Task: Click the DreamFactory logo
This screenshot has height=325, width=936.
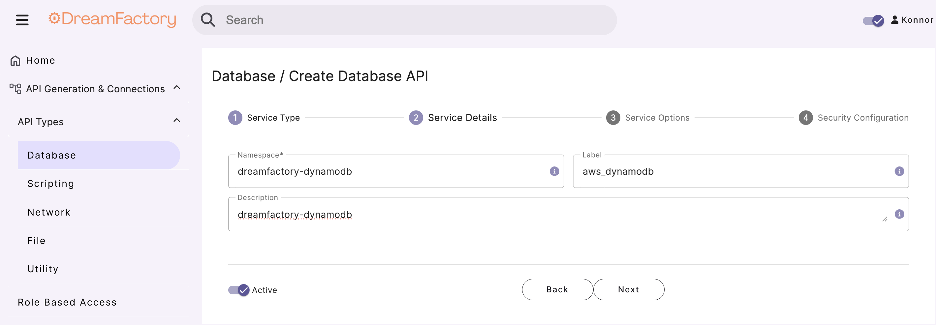Action: [112, 19]
